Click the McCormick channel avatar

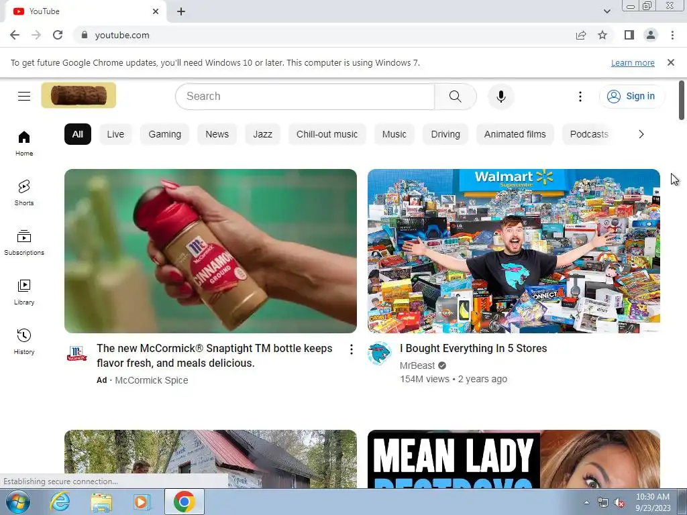pyautogui.click(x=76, y=353)
